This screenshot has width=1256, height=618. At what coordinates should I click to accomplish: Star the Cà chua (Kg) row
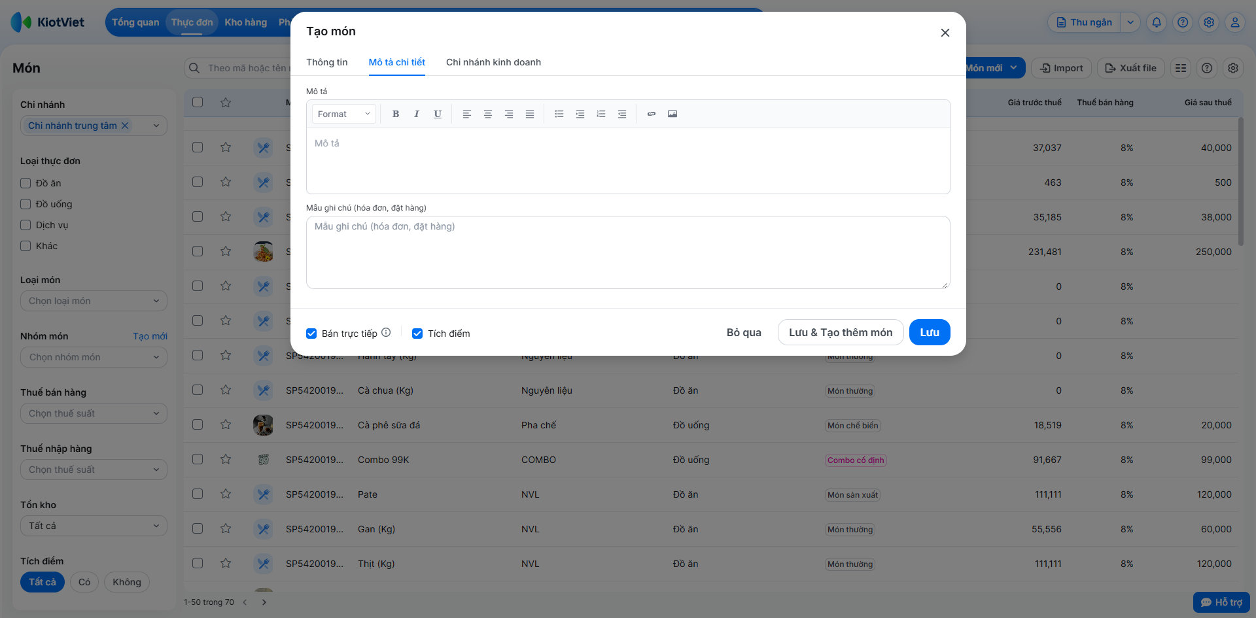(x=226, y=390)
